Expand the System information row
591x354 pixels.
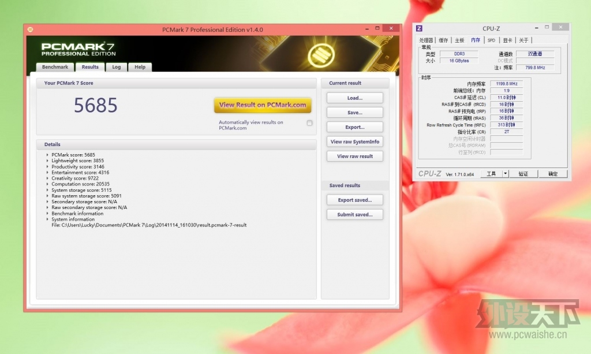coord(47,219)
